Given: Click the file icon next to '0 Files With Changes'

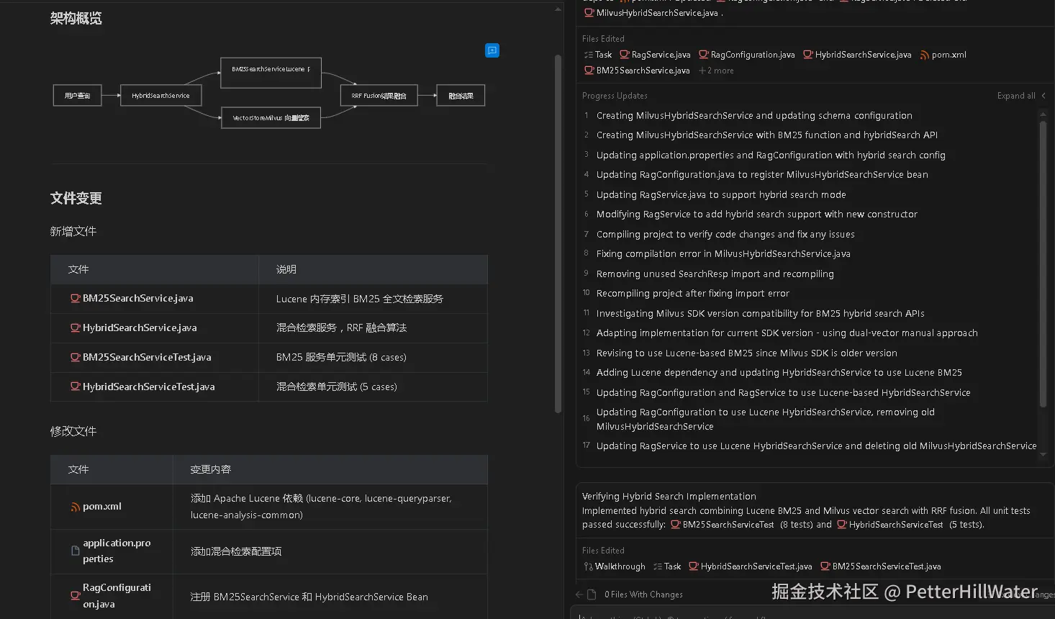Looking at the screenshot, I should click(x=591, y=595).
